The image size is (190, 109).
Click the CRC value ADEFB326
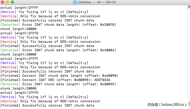click(102, 80)
